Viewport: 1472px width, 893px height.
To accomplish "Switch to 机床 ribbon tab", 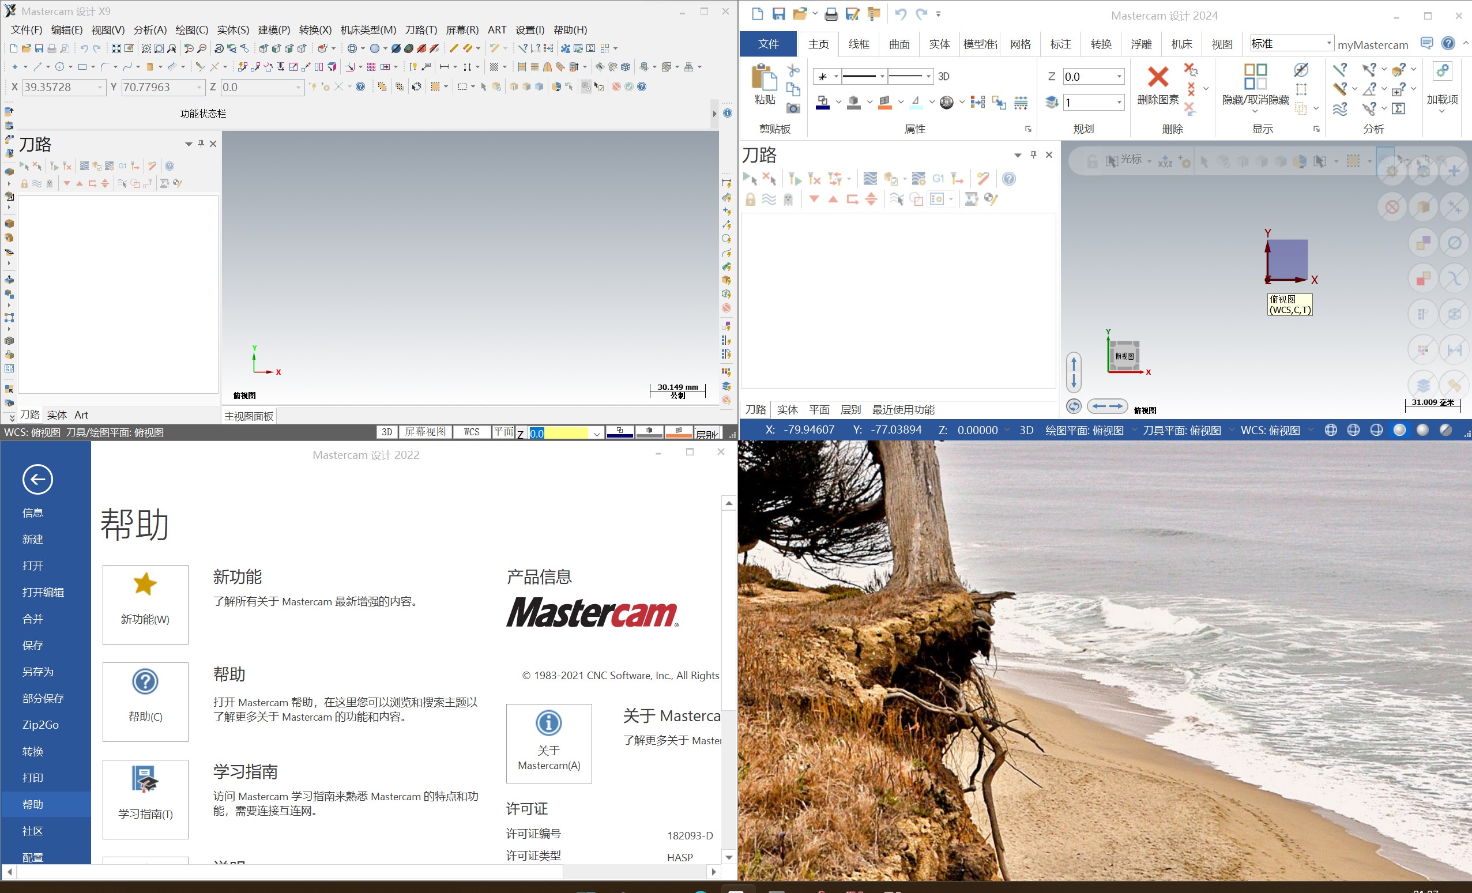I will [1181, 44].
